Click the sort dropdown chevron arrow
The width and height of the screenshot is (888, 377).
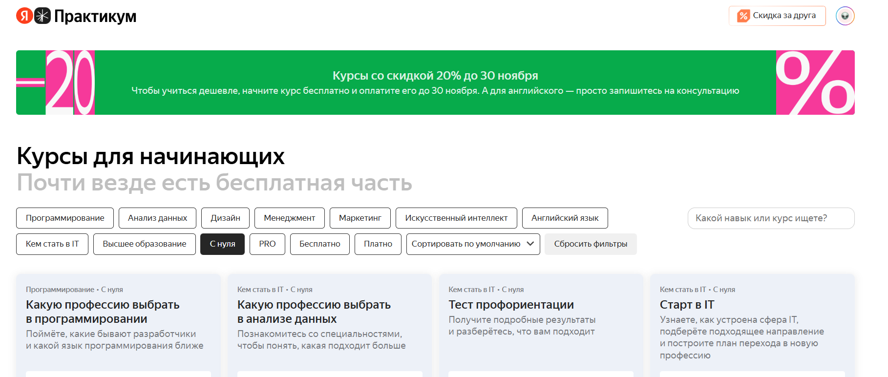530,244
